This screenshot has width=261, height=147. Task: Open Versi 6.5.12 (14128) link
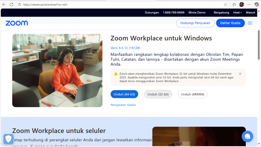[125, 48]
